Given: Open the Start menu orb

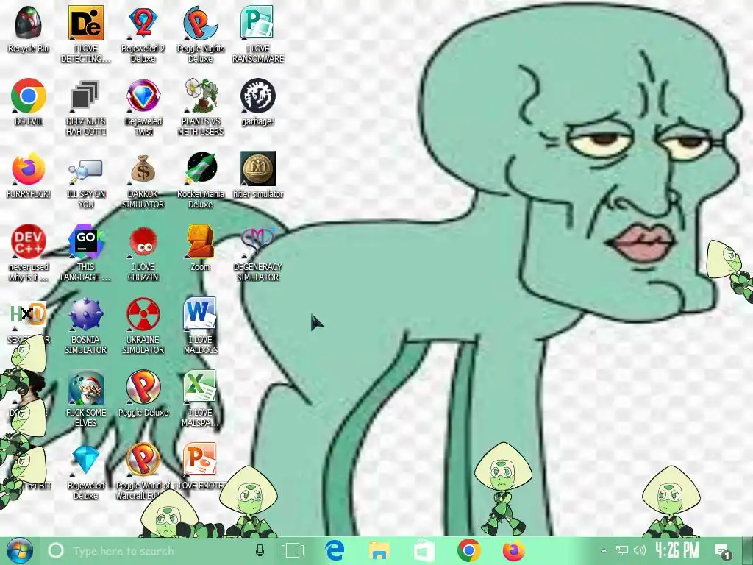Looking at the screenshot, I should pyautogui.click(x=19, y=550).
